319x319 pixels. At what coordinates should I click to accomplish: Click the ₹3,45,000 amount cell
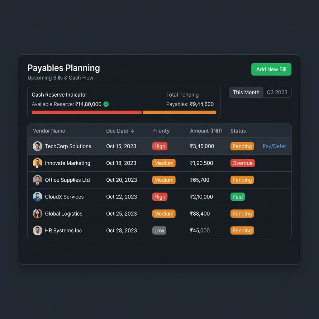(202, 146)
